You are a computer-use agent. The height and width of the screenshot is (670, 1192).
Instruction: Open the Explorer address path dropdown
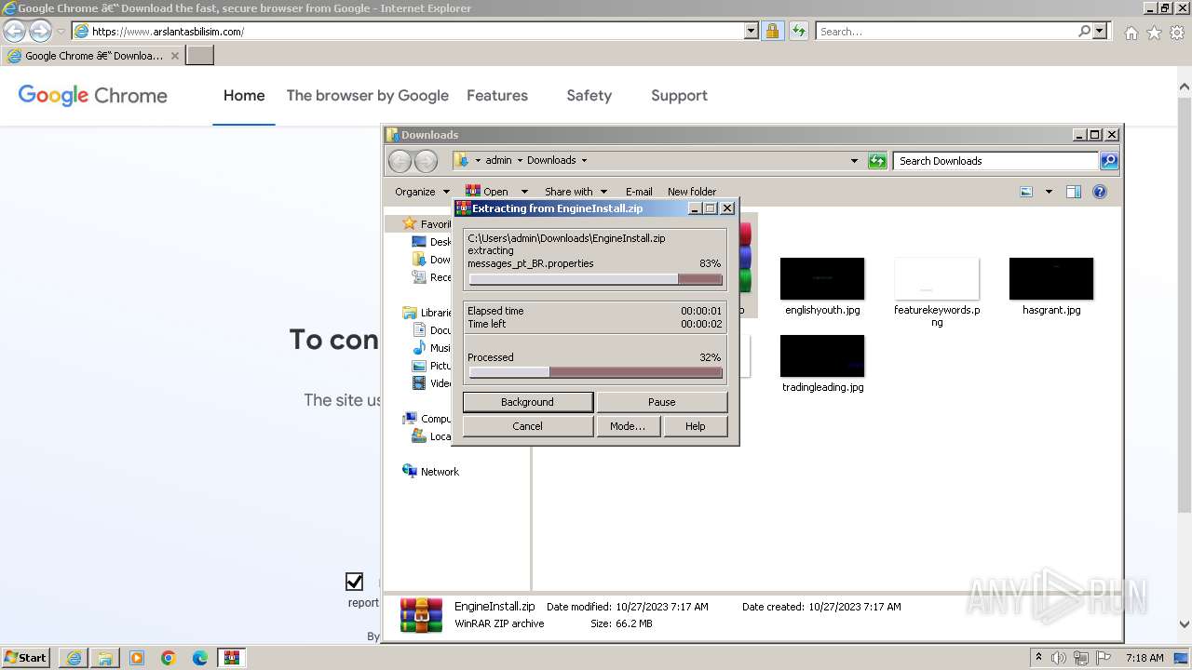coord(854,161)
